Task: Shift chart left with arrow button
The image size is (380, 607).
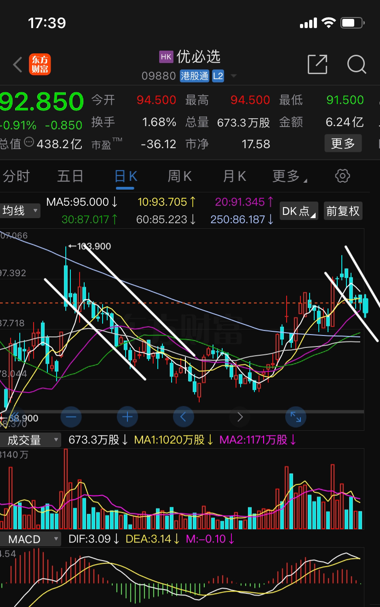Action: coord(184,417)
